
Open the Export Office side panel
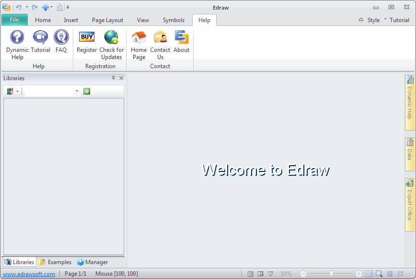point(410,205)
